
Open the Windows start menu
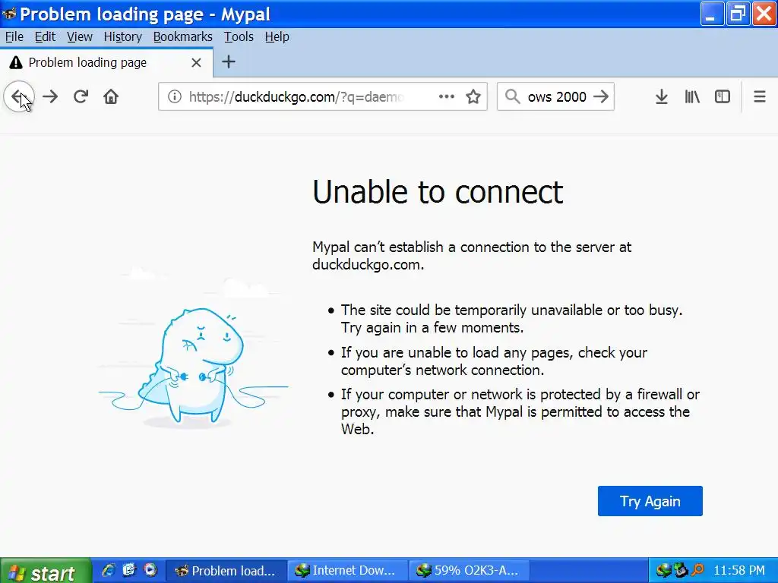coord(46,571)
